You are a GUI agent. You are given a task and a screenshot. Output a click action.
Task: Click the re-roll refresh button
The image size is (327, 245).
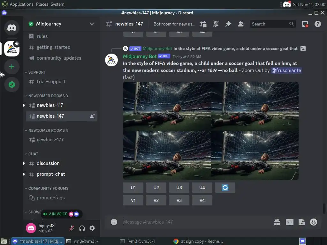tap(225, 188)
